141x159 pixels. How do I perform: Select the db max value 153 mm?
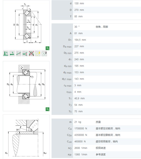79,72
